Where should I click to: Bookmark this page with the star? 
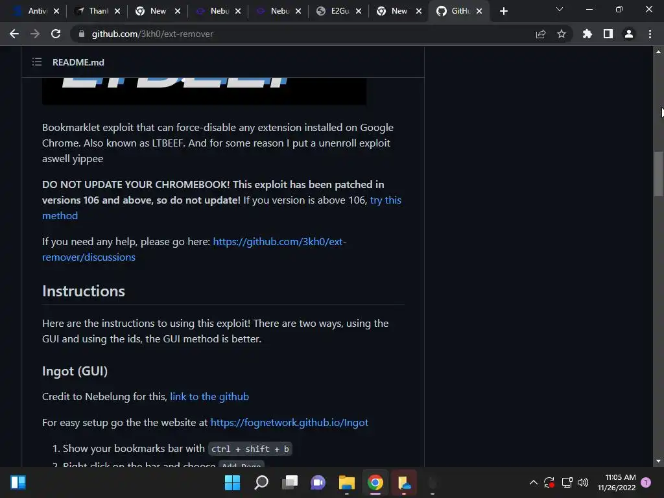(x=562, y=34)
